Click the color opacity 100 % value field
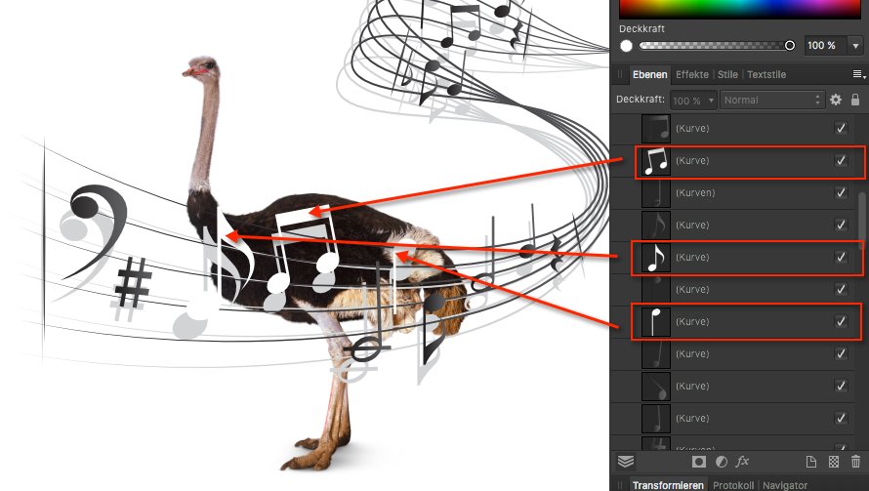Screen dimensions: 869x491 (826, 46)
